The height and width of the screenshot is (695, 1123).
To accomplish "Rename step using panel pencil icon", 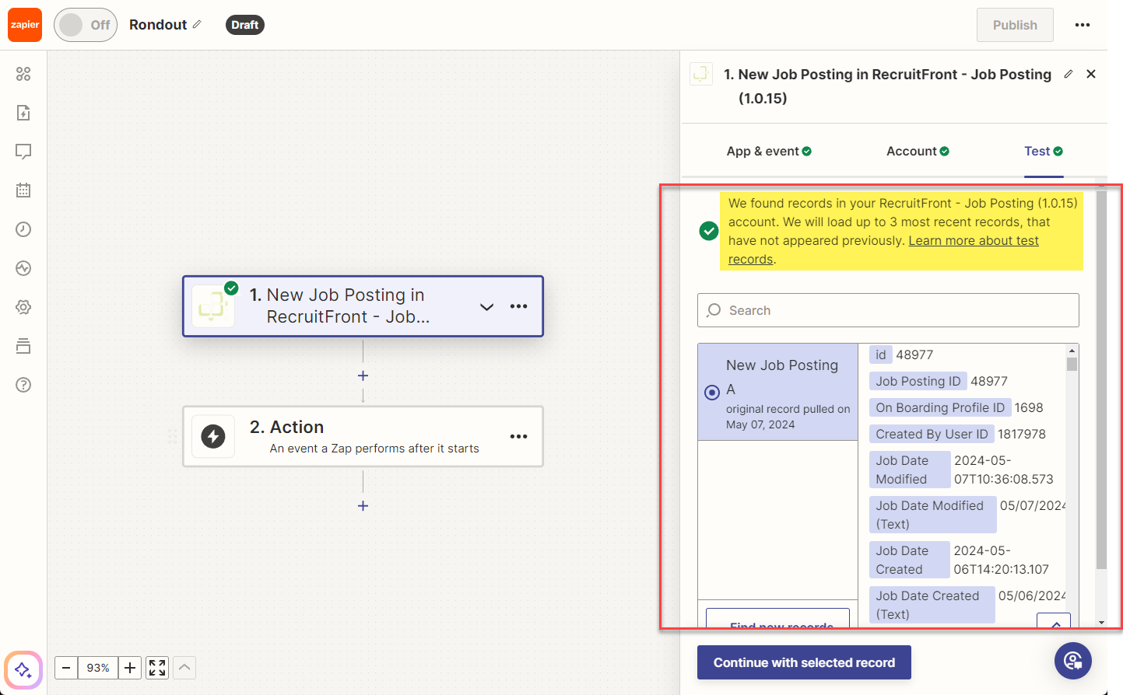I will (1069, 74).
